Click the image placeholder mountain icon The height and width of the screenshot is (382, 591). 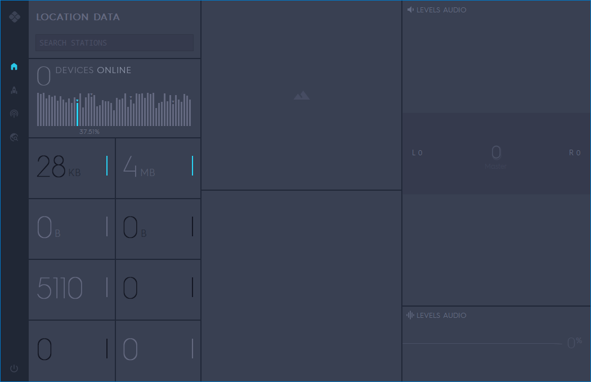[302, 96]
